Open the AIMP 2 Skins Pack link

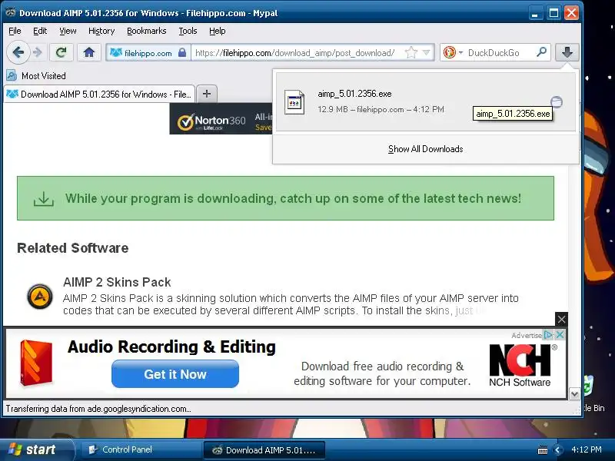coord(117,282)
